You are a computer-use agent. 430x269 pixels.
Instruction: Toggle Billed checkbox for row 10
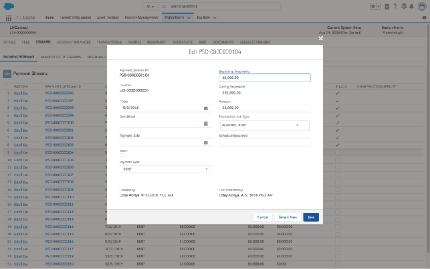338,160
